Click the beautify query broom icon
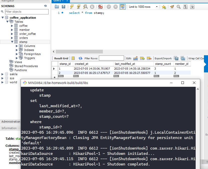208x169 pixels. tap(172, 7)
